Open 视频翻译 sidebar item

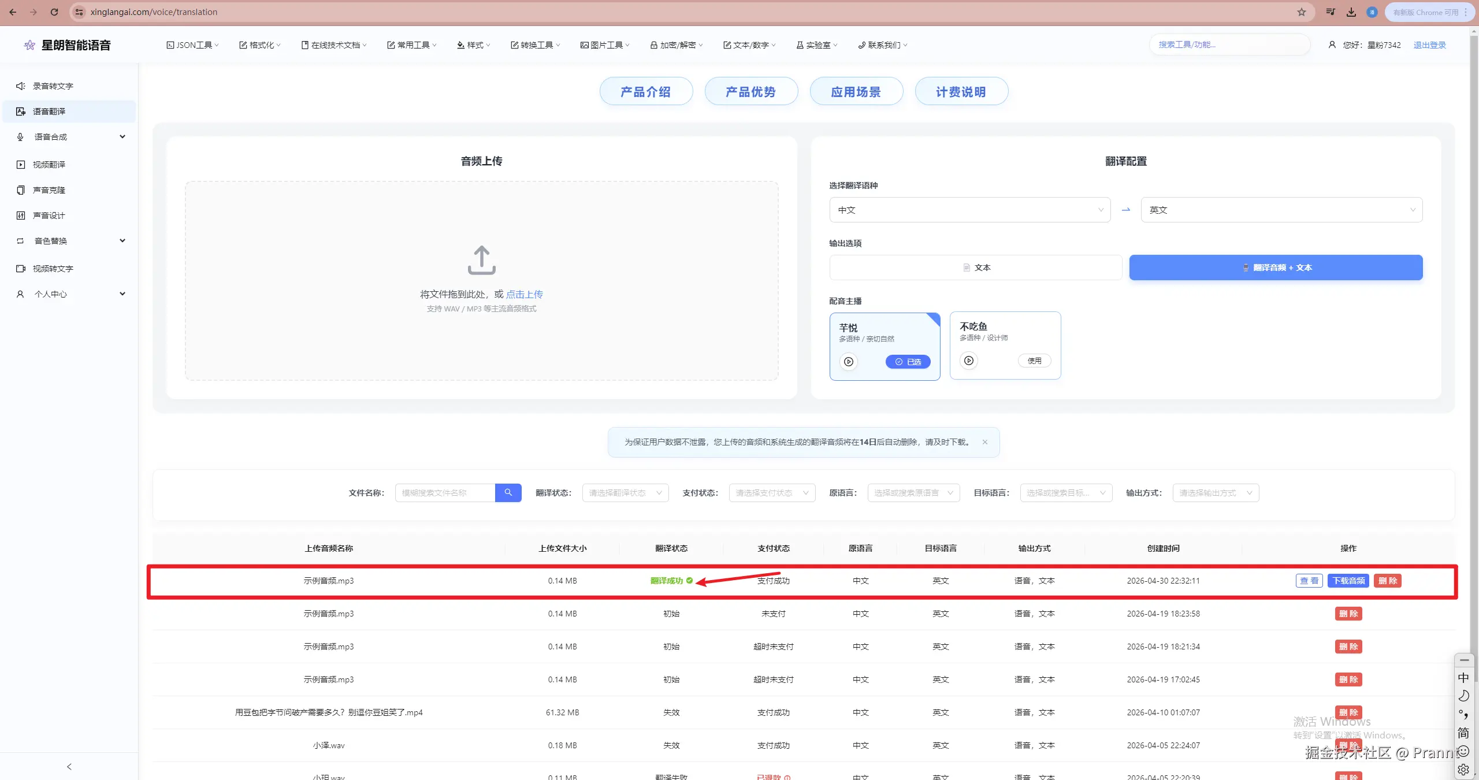point(69,165)
